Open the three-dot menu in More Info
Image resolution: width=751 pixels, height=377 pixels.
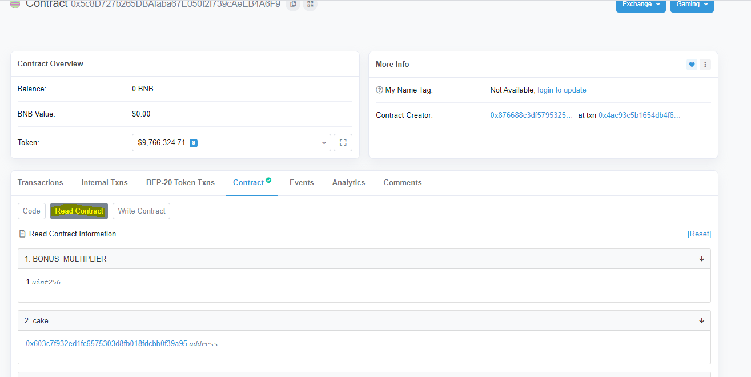[705, 65]
